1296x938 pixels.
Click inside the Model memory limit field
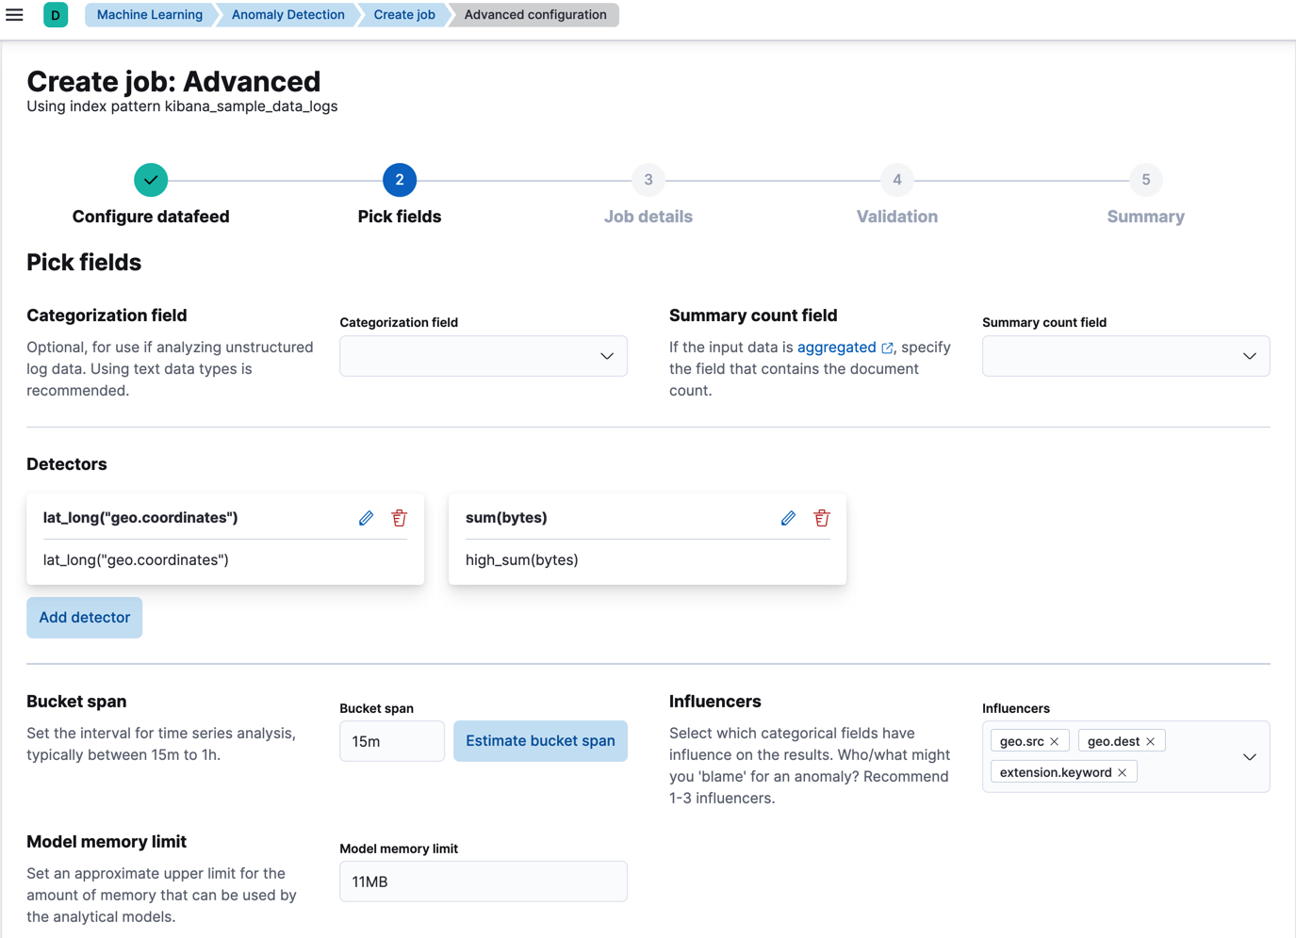tap(483, 881)
